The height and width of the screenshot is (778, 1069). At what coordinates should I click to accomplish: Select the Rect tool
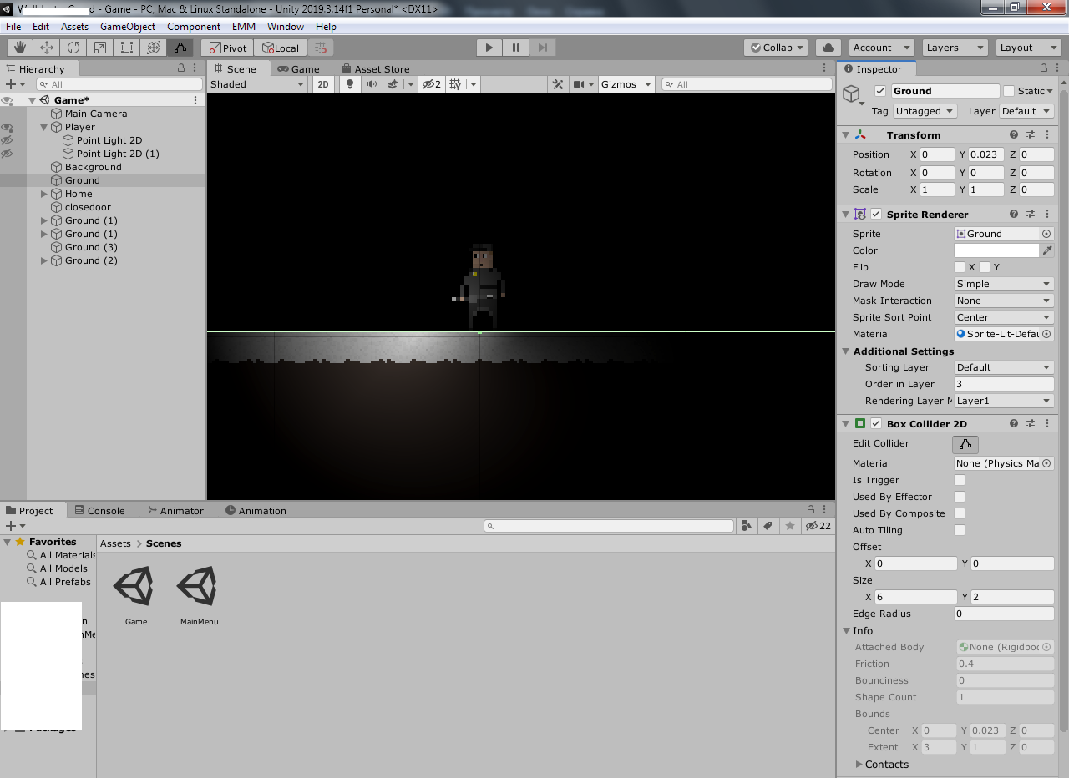click(x=127, y=48)
